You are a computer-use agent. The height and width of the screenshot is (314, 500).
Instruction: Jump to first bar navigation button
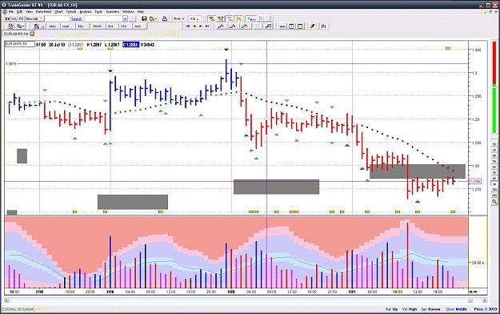point(187,26)
